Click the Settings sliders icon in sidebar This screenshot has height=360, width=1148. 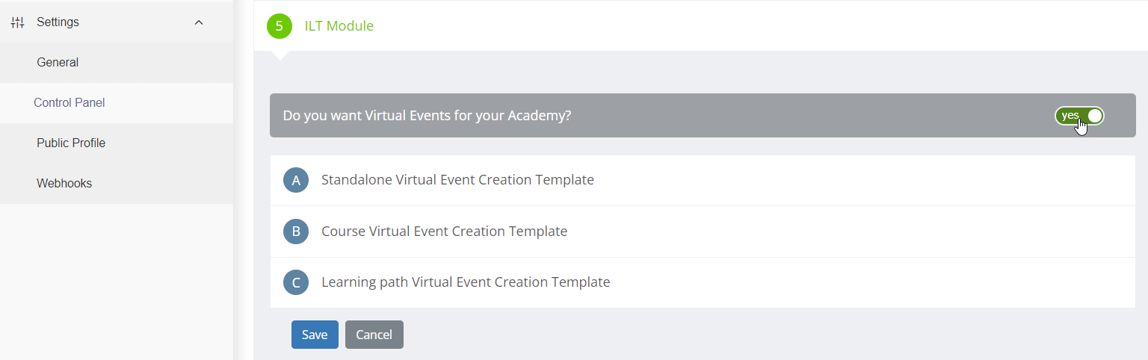point(18,22)
